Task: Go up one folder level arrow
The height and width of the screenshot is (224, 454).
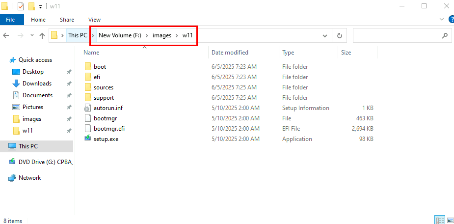Action: coord(42,35)
